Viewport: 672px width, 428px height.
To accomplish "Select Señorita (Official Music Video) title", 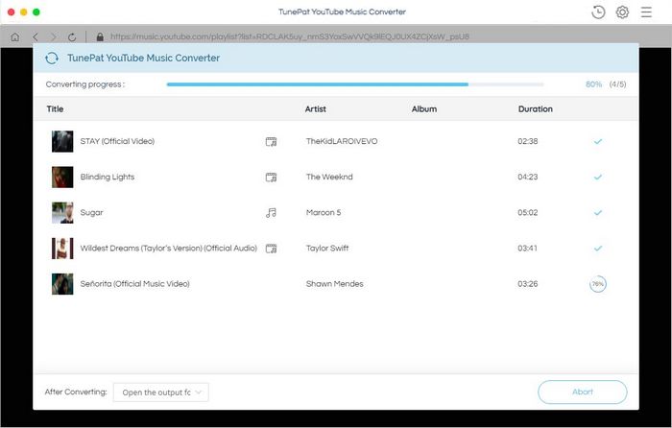I will (134, 284).
